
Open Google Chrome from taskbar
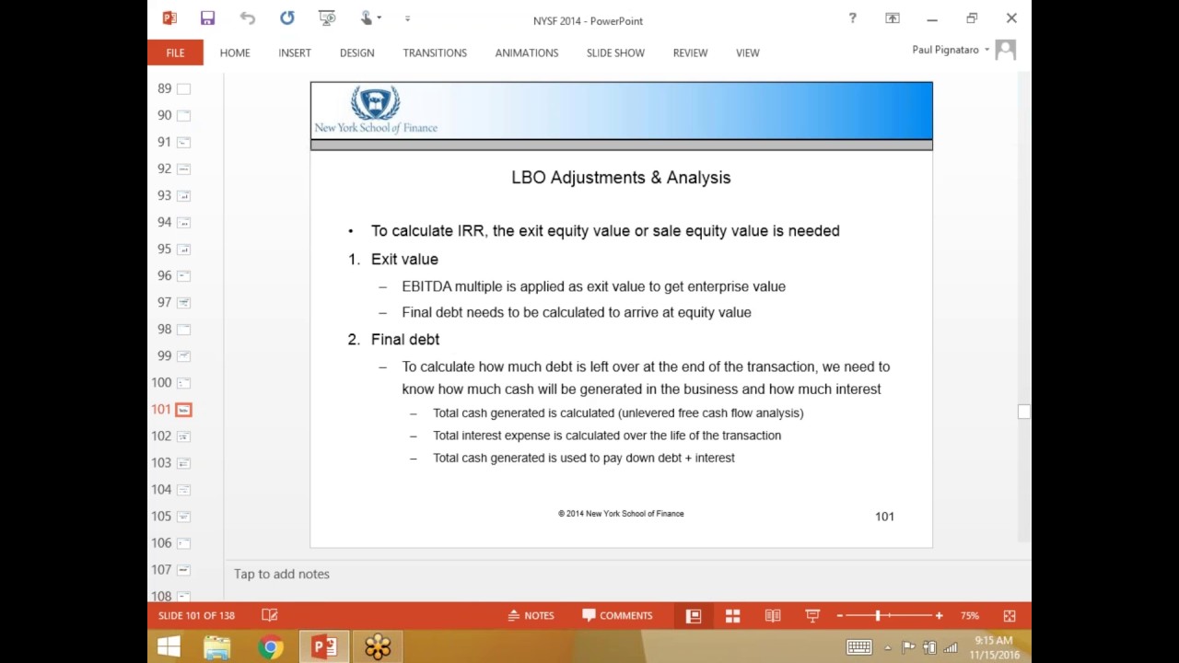click(271, 647)
